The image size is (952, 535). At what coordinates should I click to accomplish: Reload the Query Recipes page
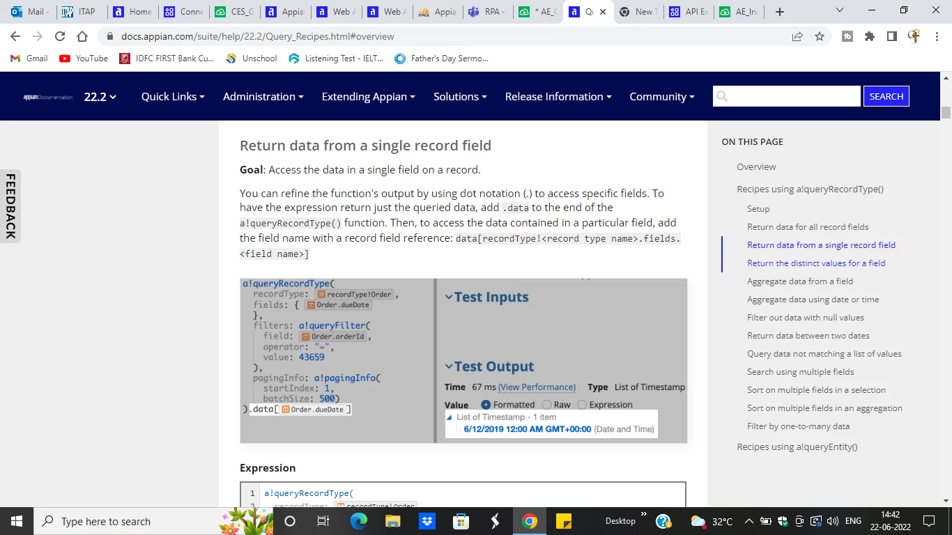[x=60, y=36]
